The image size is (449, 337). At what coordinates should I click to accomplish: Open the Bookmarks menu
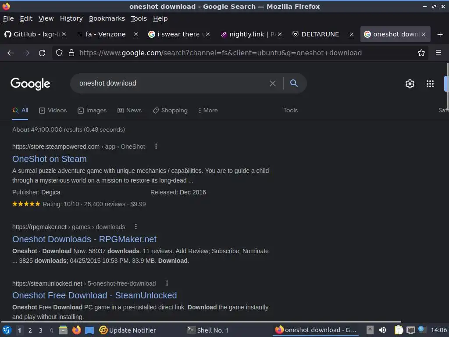(107, 18)
